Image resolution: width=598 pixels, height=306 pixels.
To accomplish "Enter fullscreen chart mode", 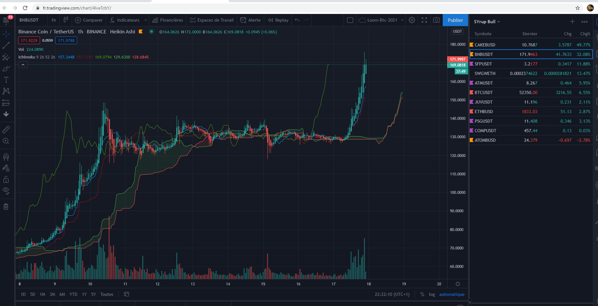I will coord(424,20).
